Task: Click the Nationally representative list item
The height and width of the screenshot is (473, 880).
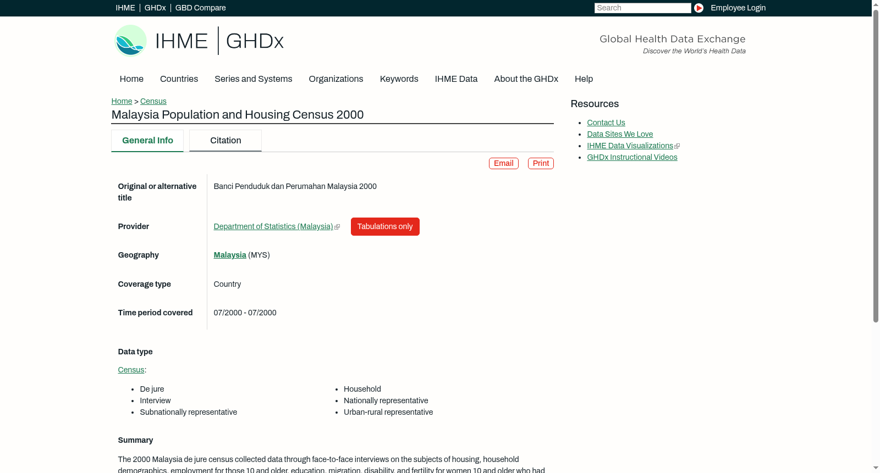Action: click(x=386, y=400)
